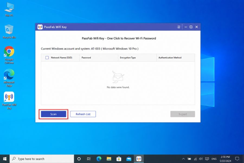The width and height of the screenshot is (244, 163).
Task: Open Cortana from the taskbar circle icon
Action: [79, 159]
